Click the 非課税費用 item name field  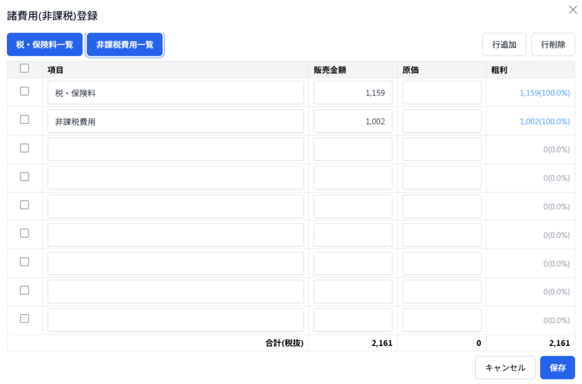[x=176, y=121]
